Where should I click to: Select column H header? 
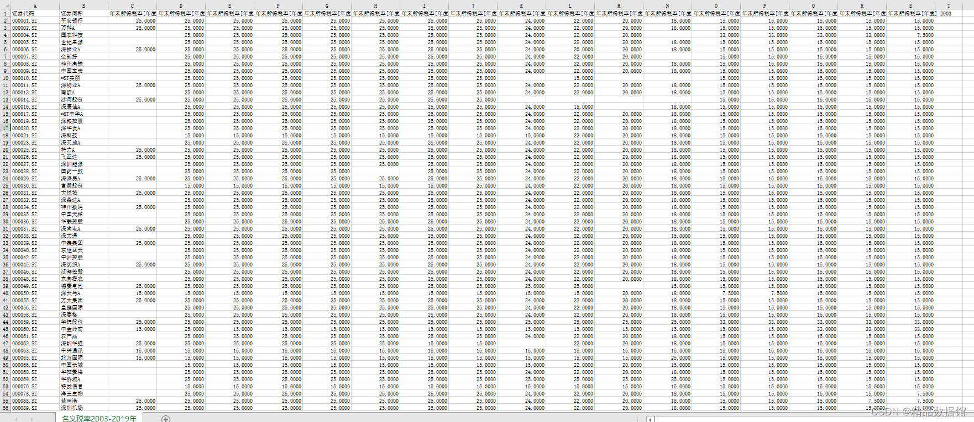tap(376, 6)
